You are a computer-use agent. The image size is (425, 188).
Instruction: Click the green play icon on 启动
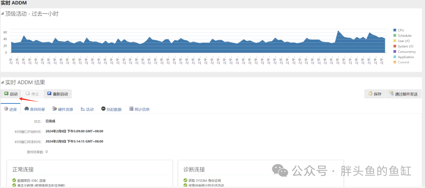[x=6, y=94]
